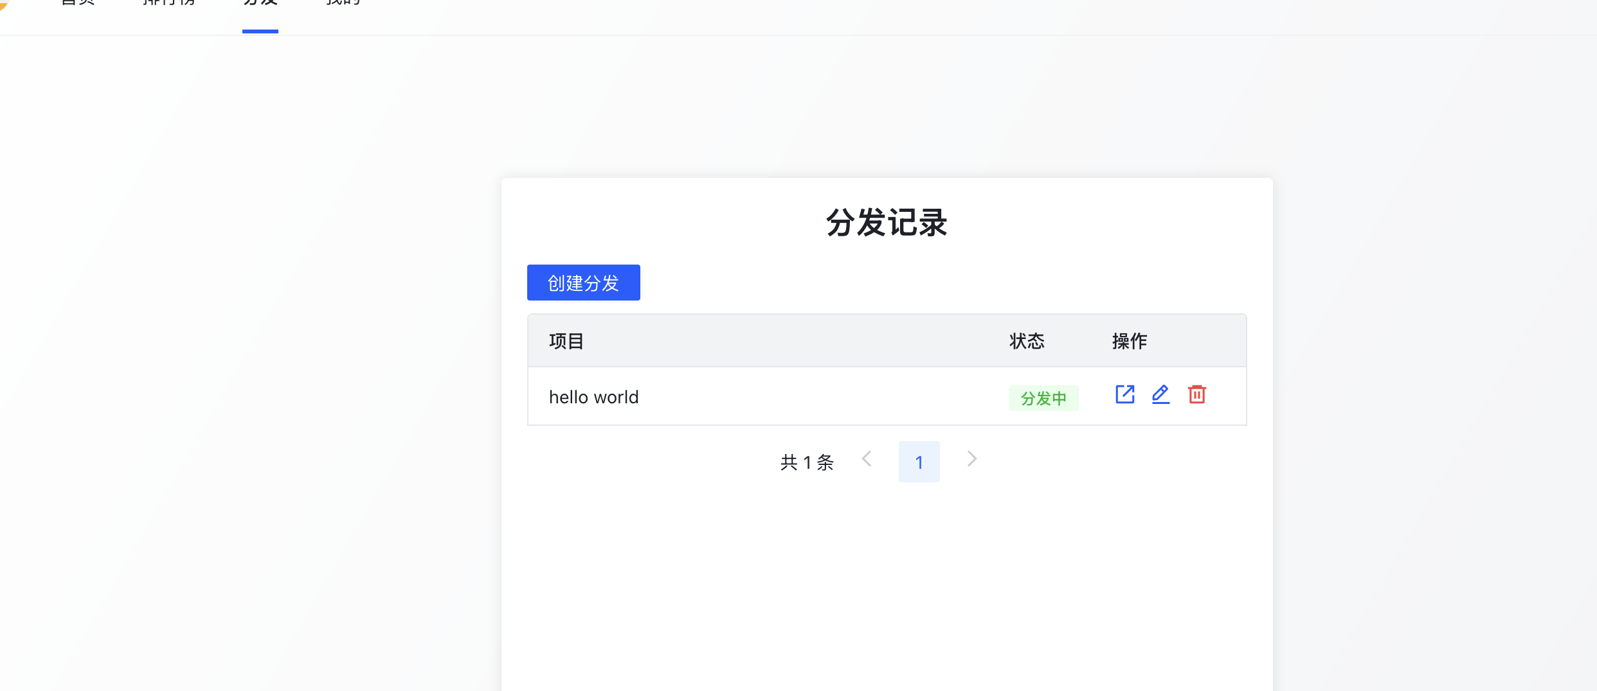The image size is (1597, 691).
Task: Go to the previous page arrow
Action: tap(867, 459)
